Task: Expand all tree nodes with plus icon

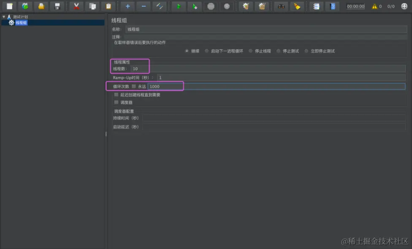Action: 128,6
